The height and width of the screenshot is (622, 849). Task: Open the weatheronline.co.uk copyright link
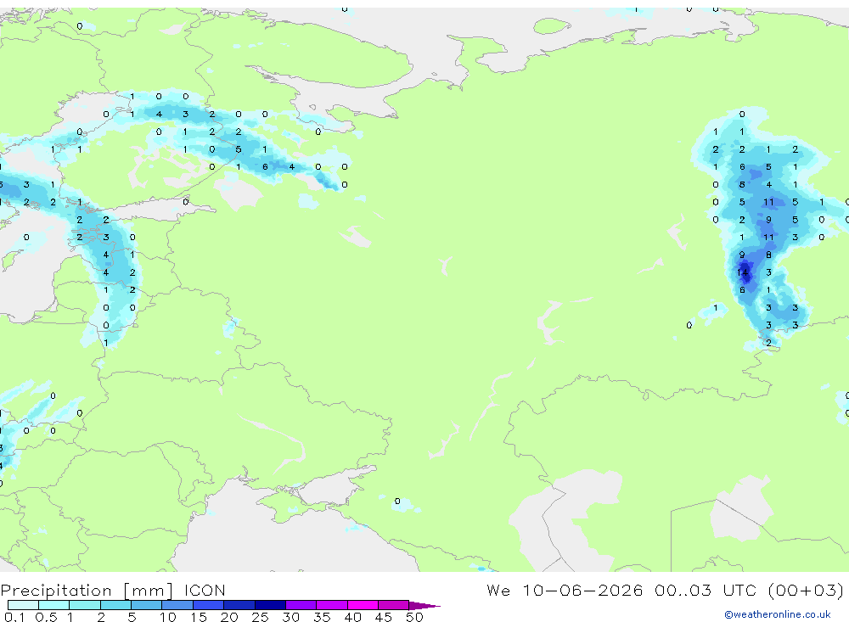[777, 614]
